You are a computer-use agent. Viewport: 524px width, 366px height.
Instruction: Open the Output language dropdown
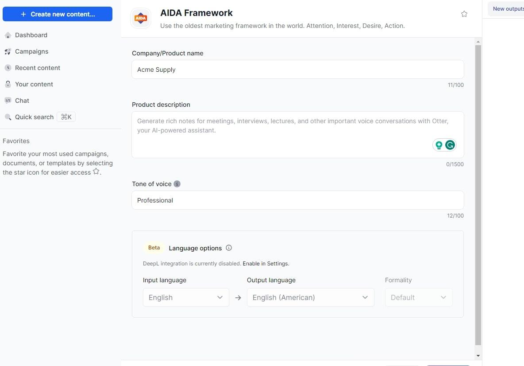(x=310, y=297)
